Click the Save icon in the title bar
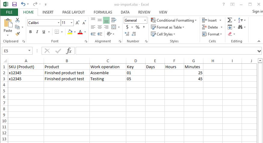The height and width of the screenshot is (143, 263). tap(14, 4)
